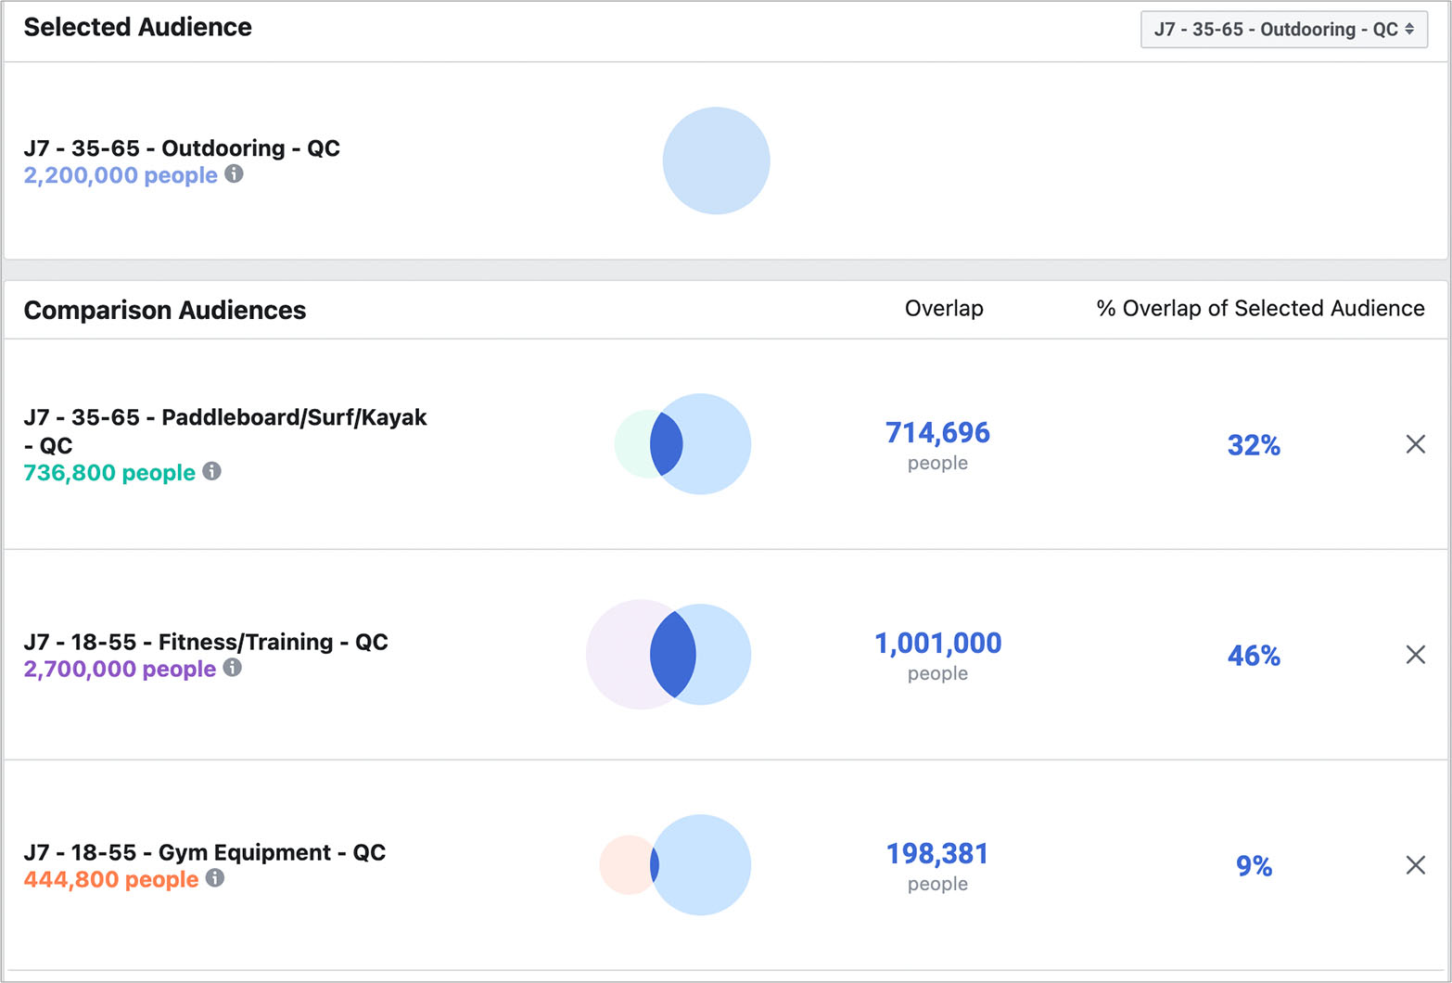This screenshot has width=1452, height=983.
Task: Click info icon beside 444,800 people
Action: click(x=215, y=877)
